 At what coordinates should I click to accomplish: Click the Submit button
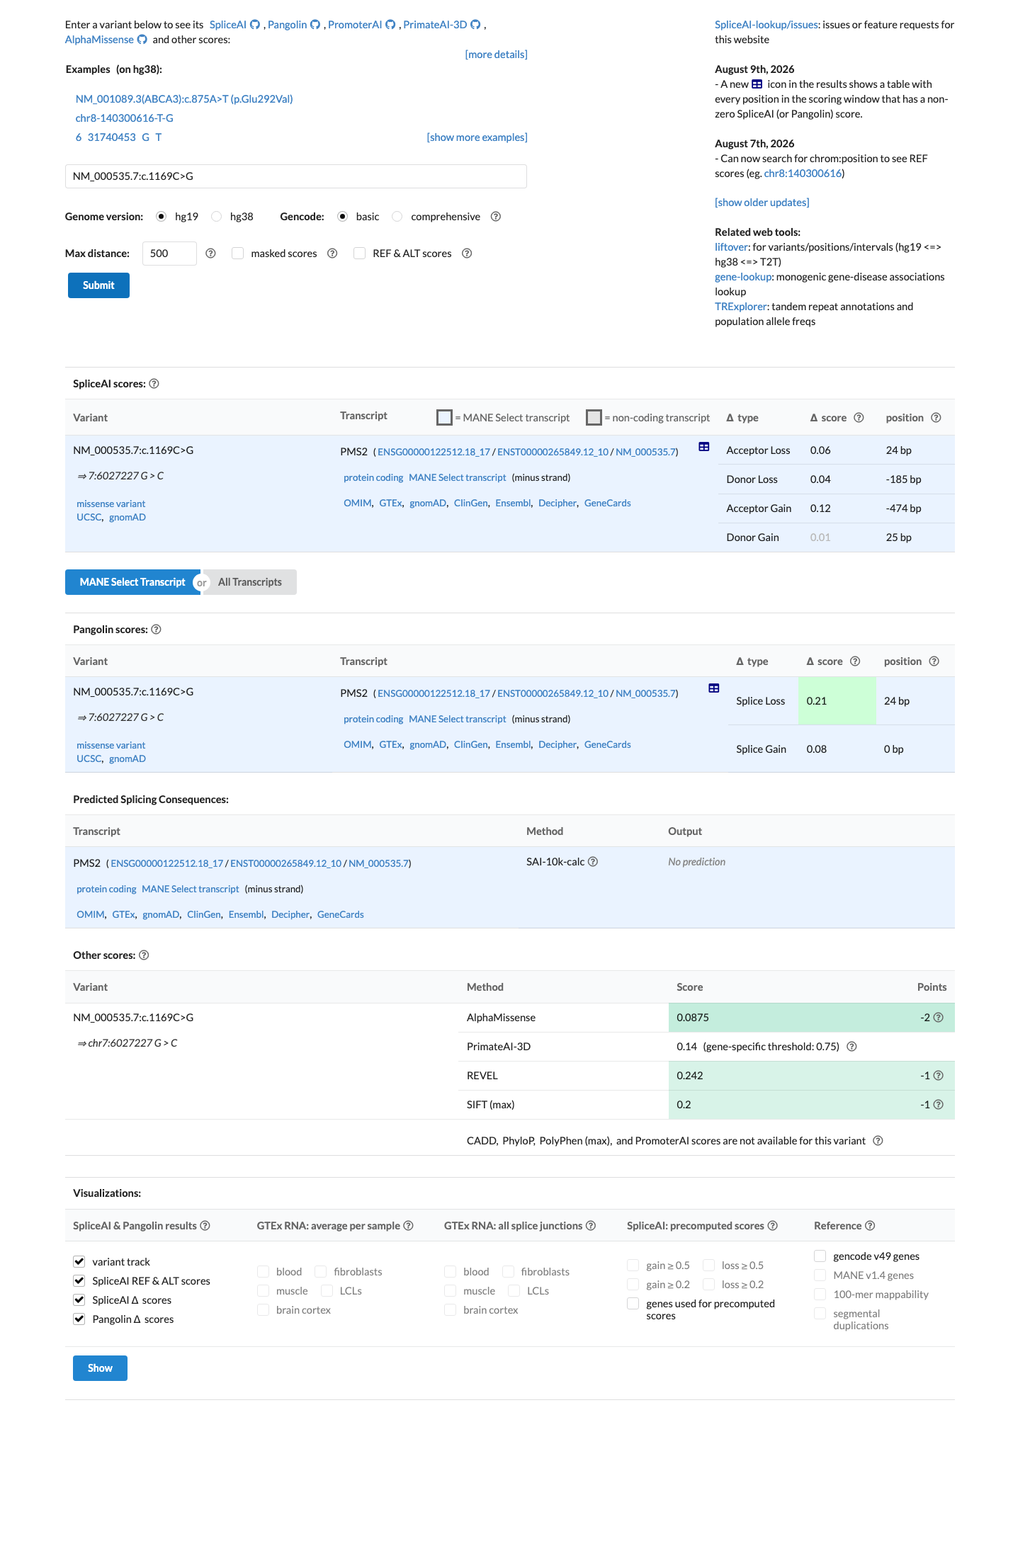click(x=98, y=285)
